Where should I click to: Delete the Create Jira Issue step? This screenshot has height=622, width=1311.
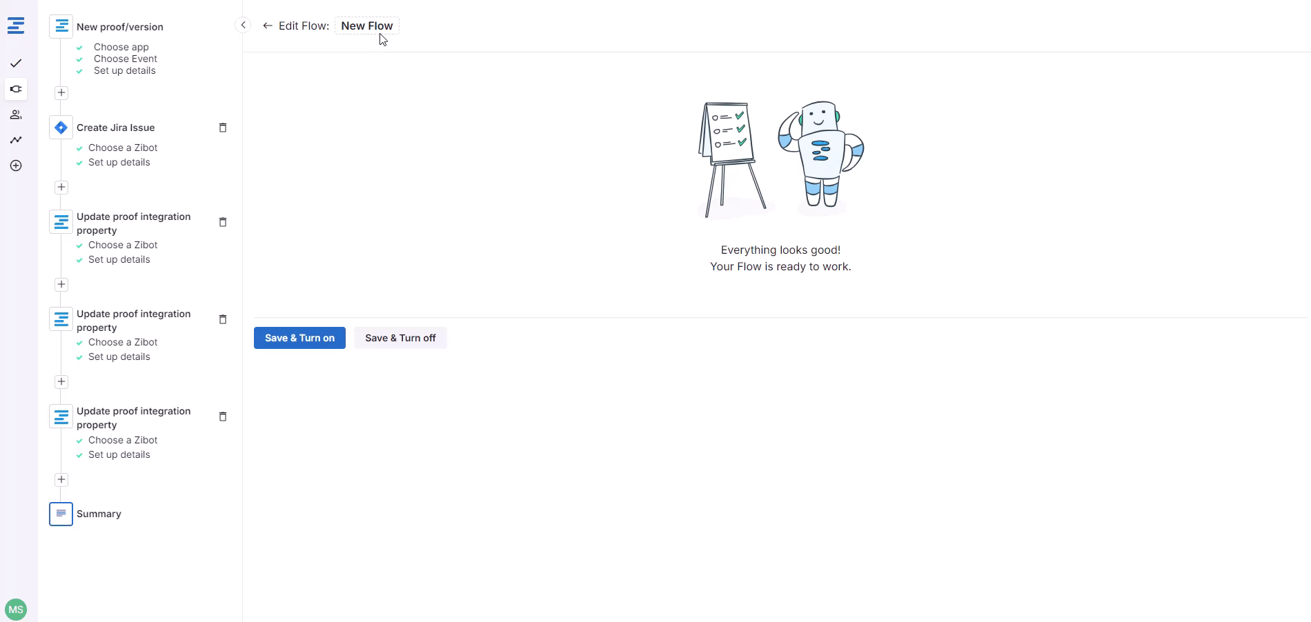click(223, 128)
